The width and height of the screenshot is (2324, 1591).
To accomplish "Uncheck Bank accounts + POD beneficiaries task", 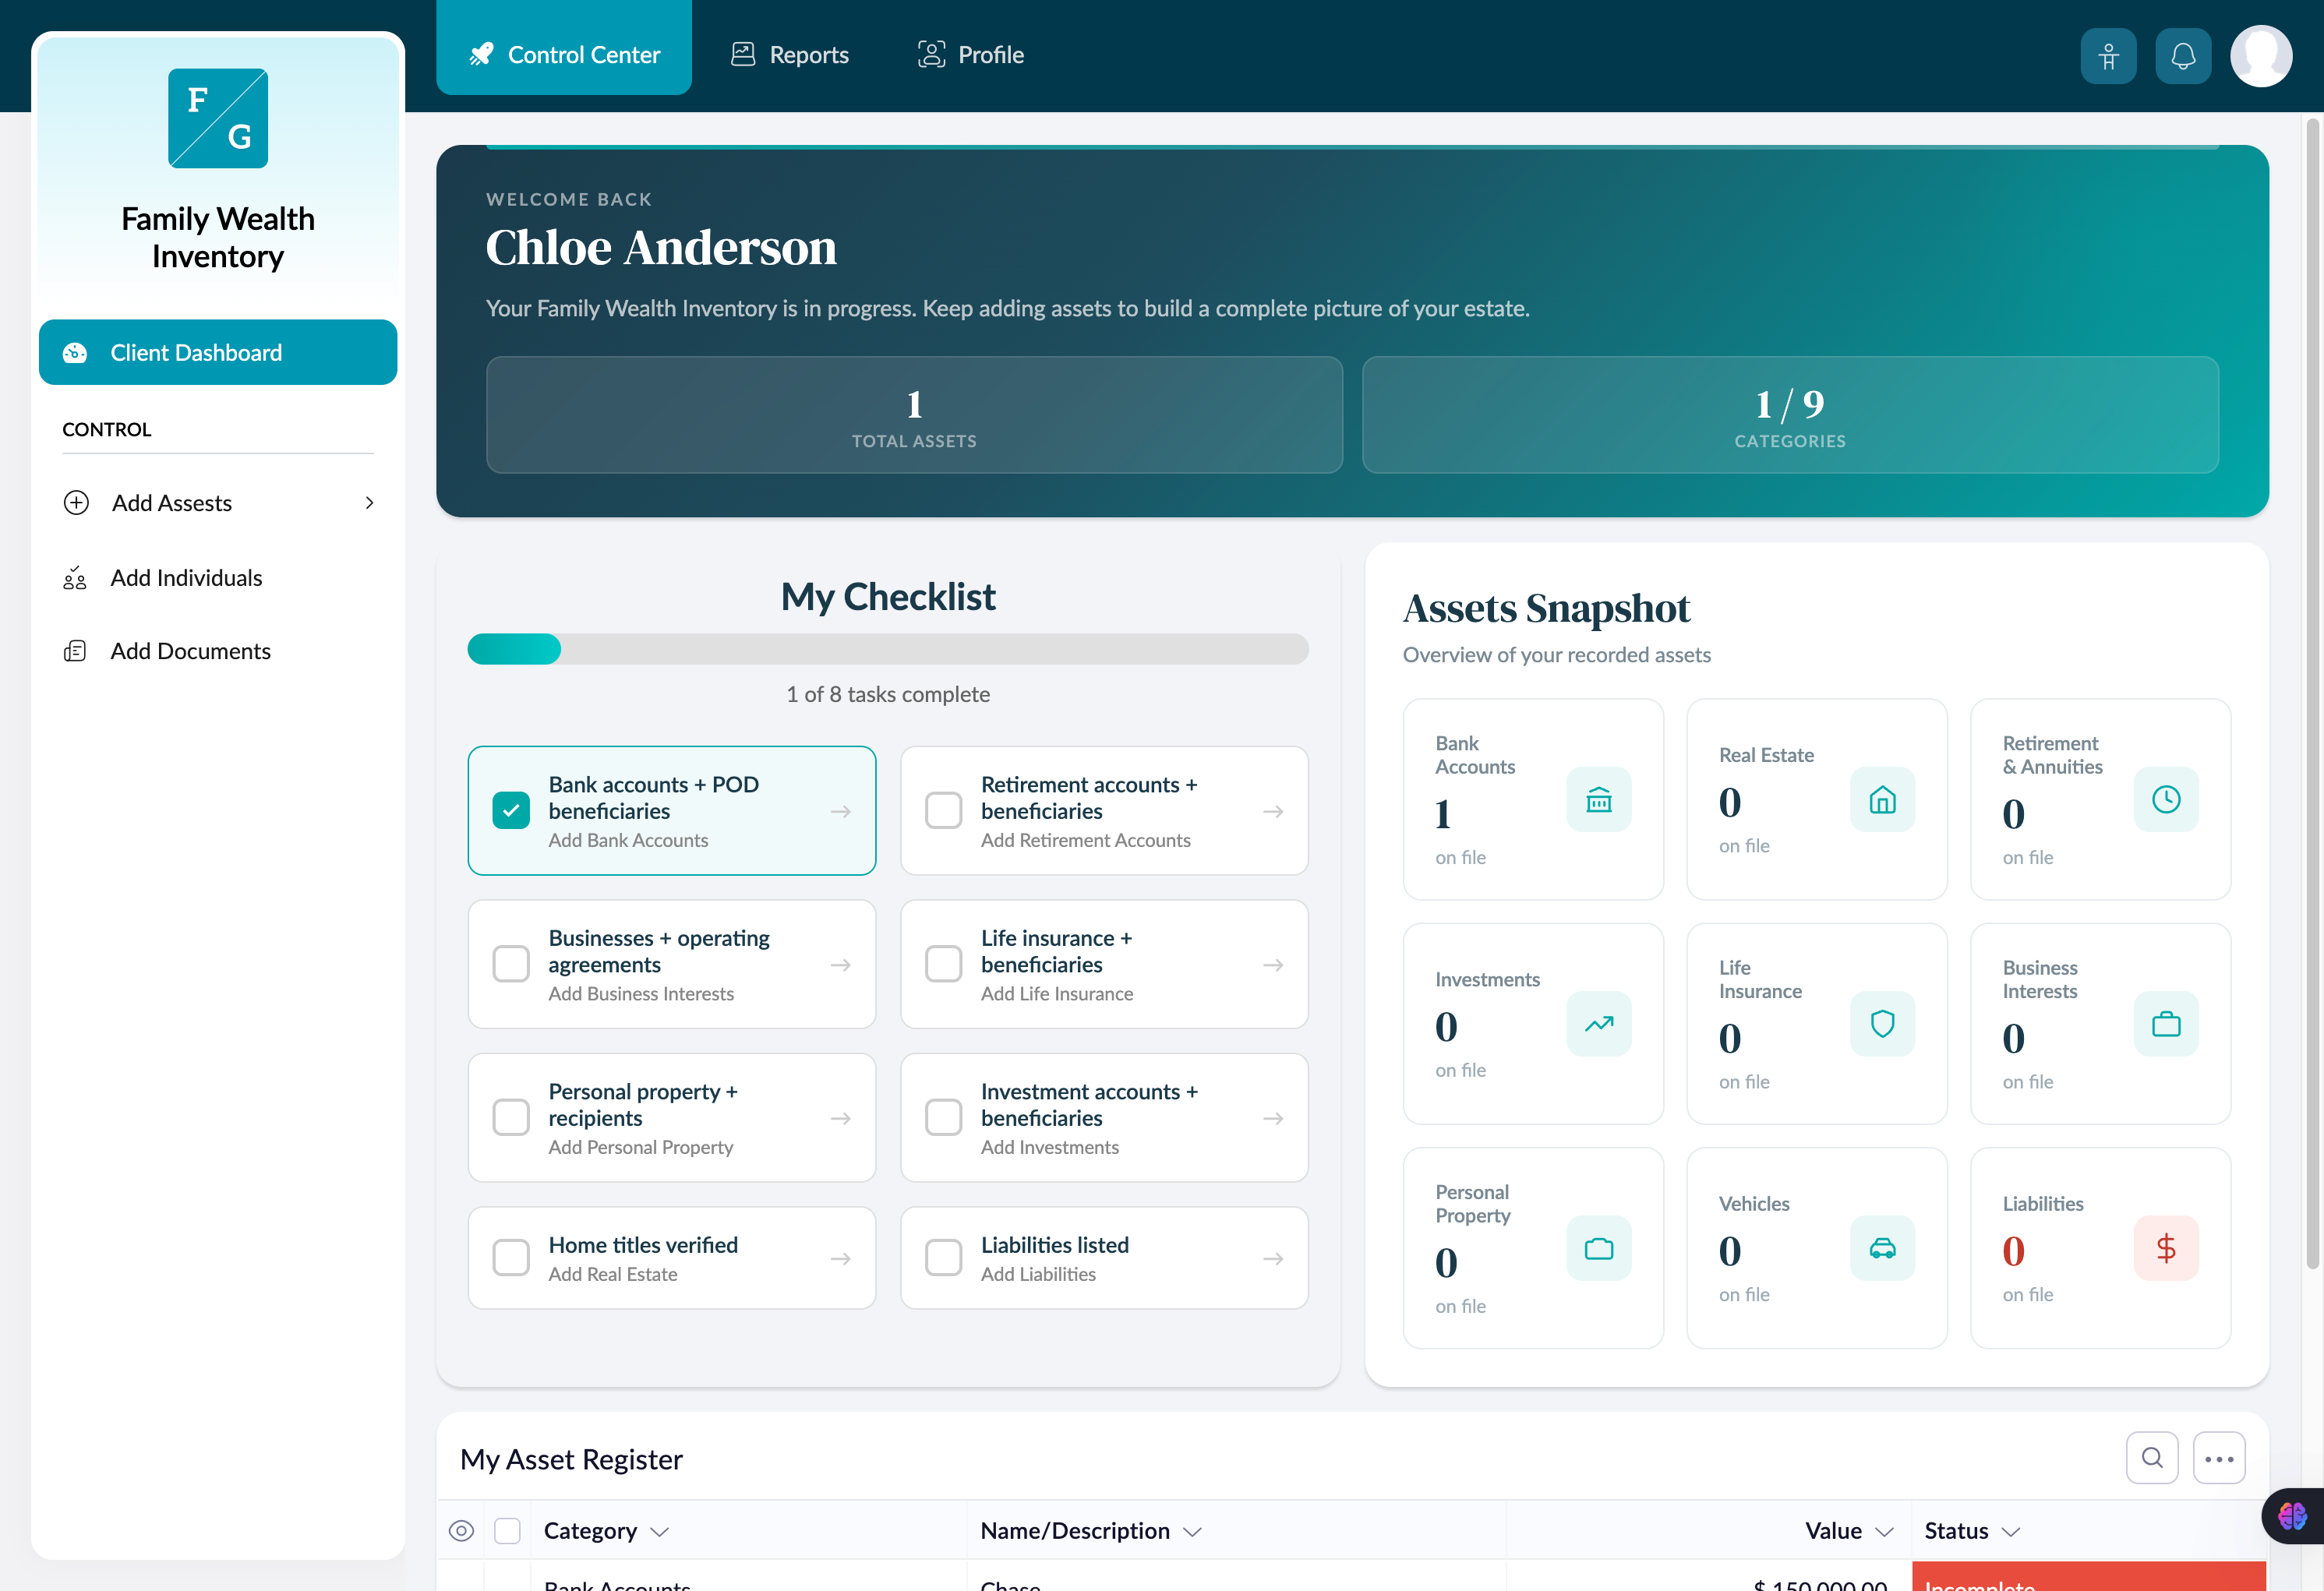I will [511, 810].
